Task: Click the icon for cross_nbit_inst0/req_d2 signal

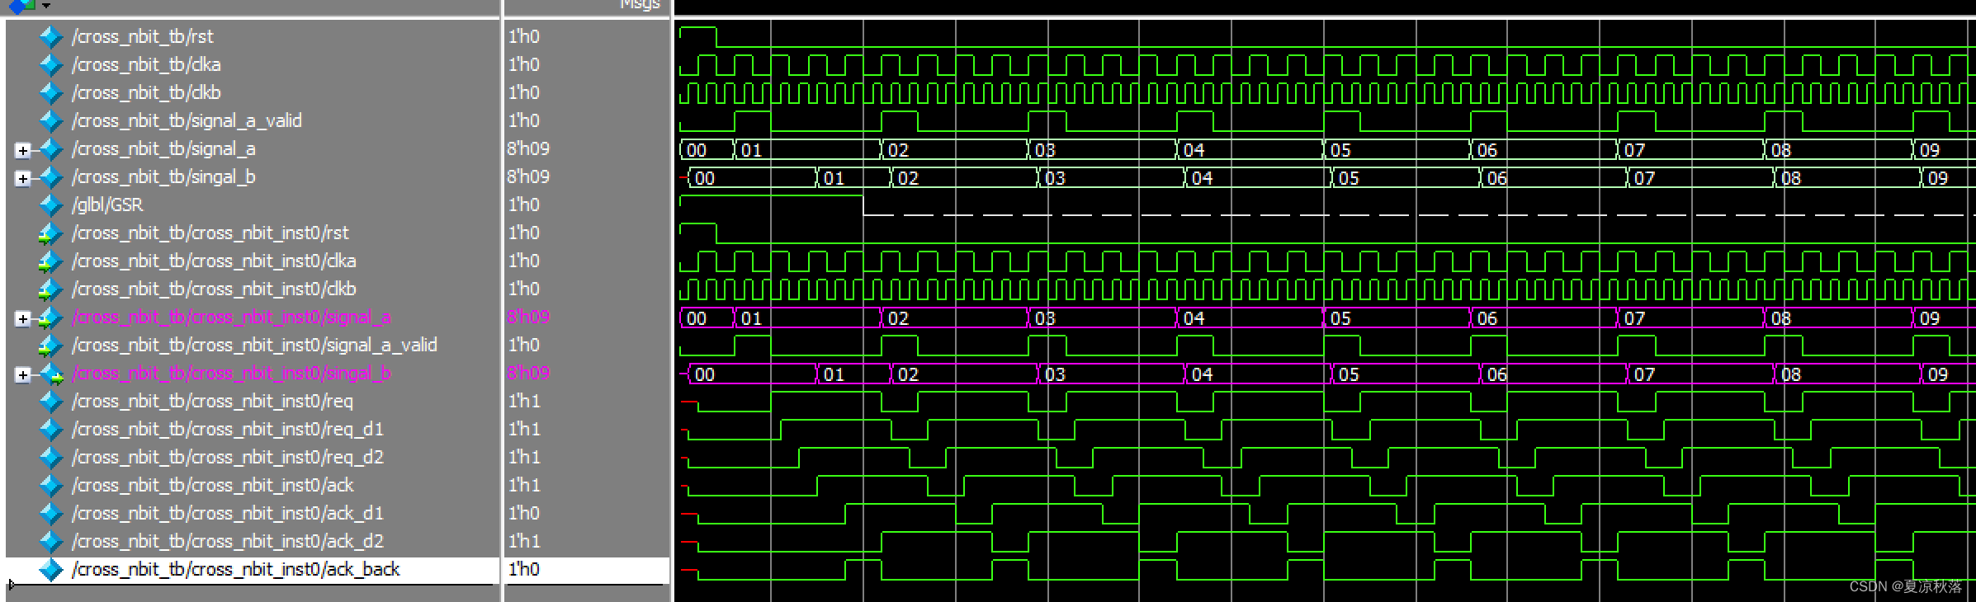Action: [x=51, y=457]
